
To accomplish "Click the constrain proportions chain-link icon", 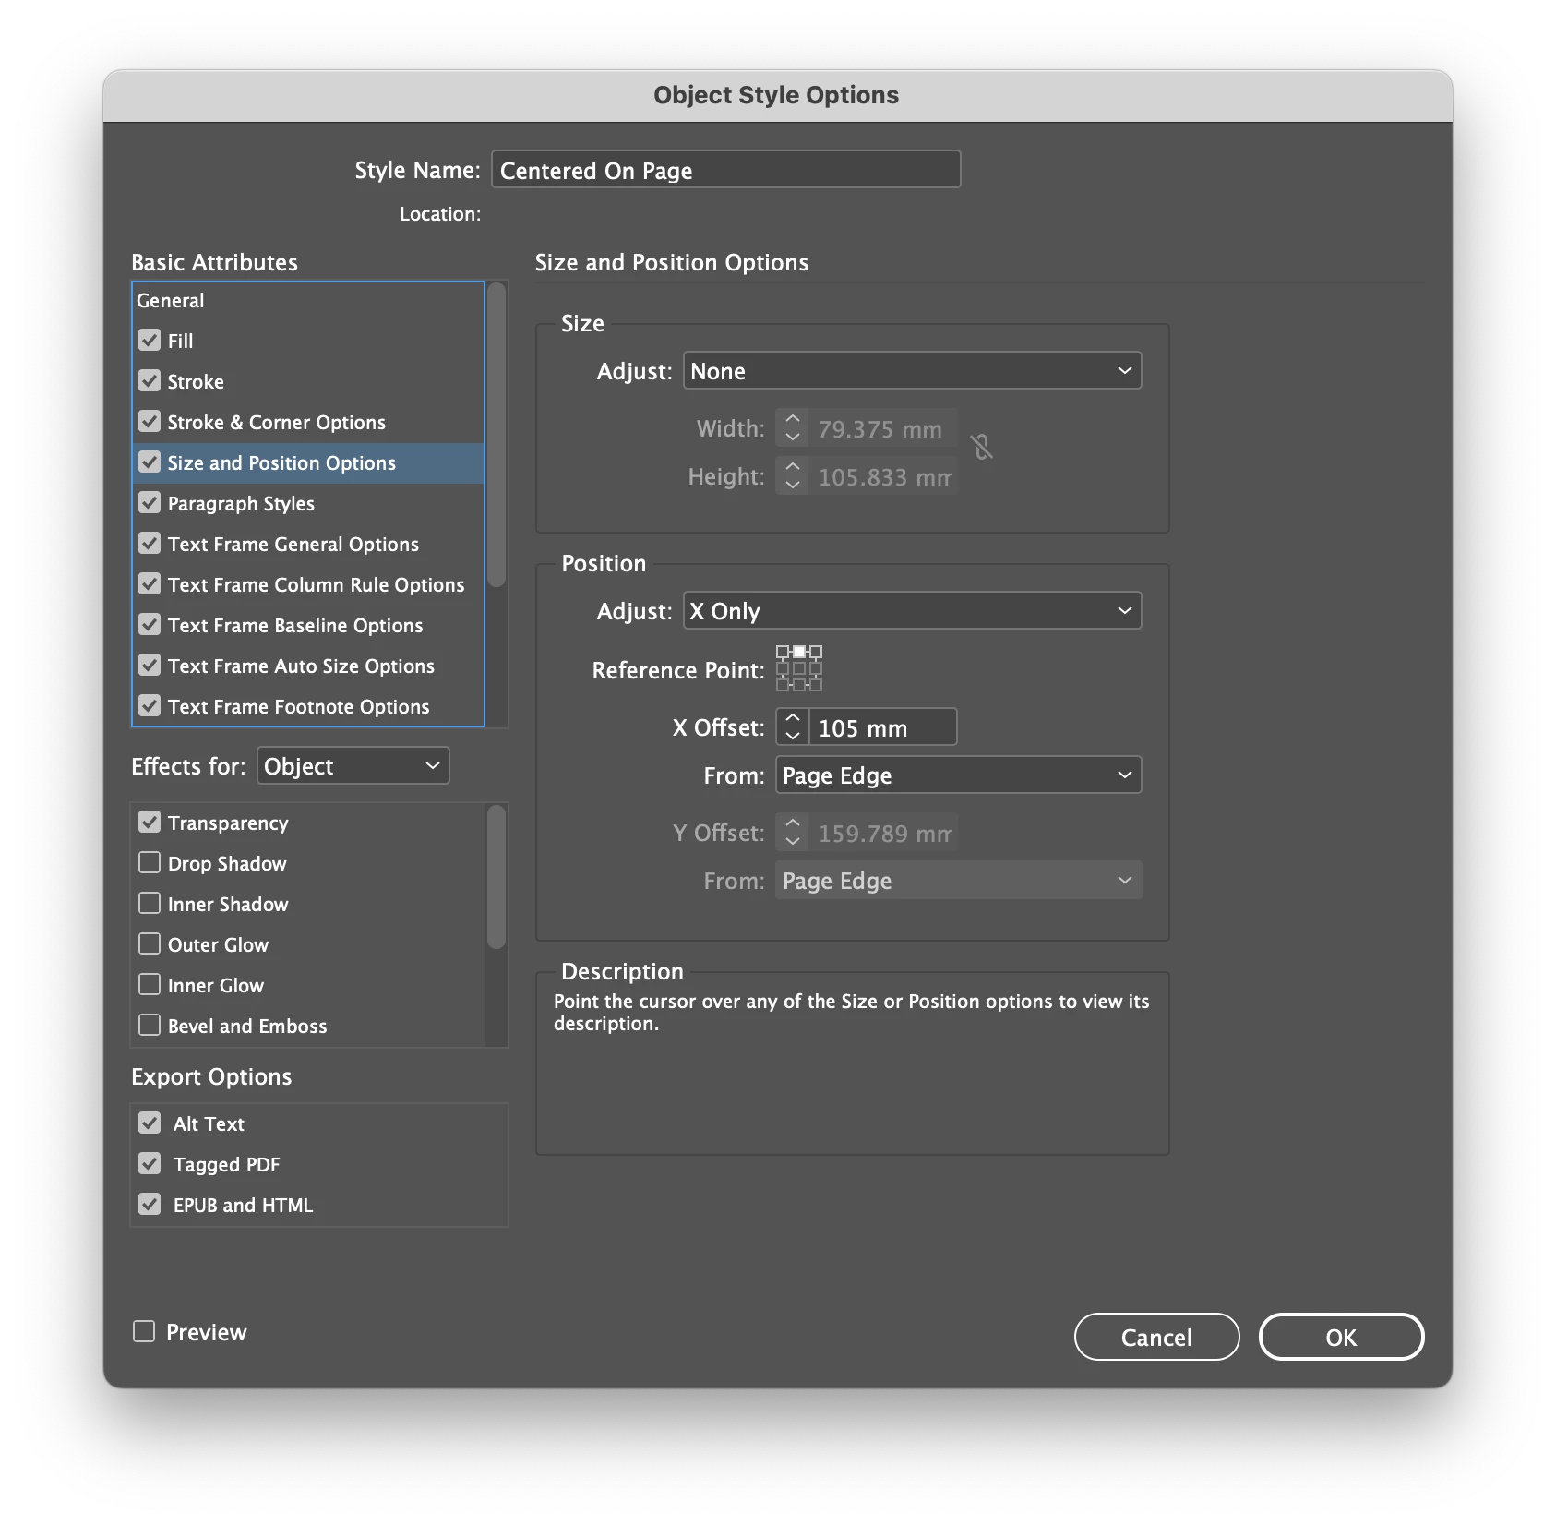I will click(x=982, y=448).
